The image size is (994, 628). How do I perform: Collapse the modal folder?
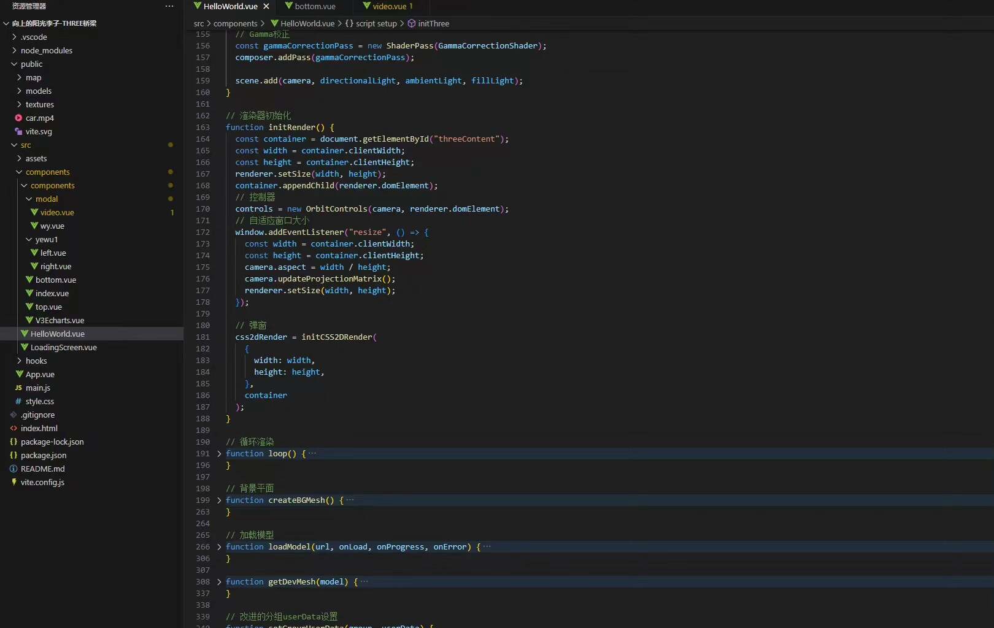tap(46, 199)
